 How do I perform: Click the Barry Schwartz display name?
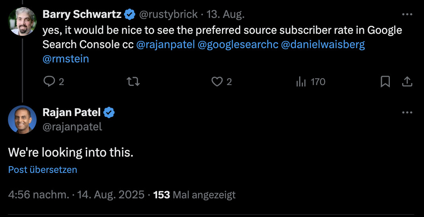(82, 15)
